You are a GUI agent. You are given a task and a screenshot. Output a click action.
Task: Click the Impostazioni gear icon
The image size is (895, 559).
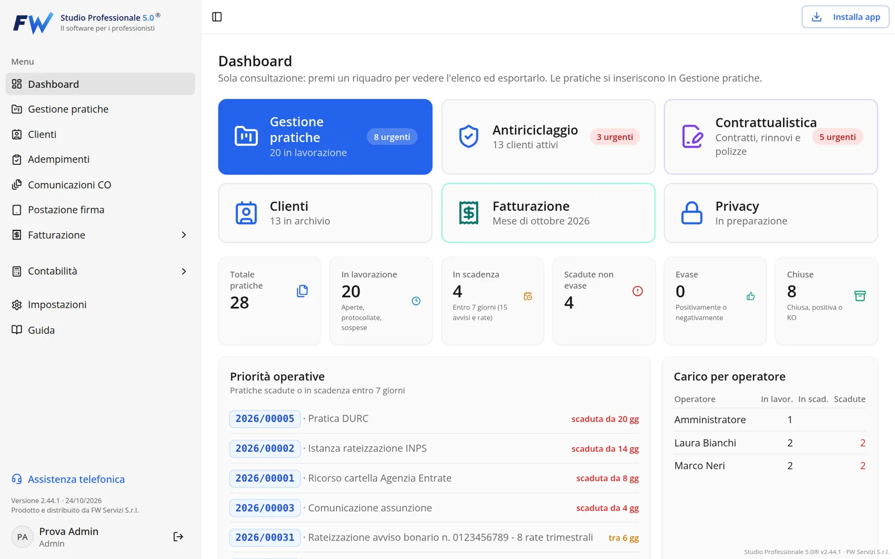click(x=17, y=305)
